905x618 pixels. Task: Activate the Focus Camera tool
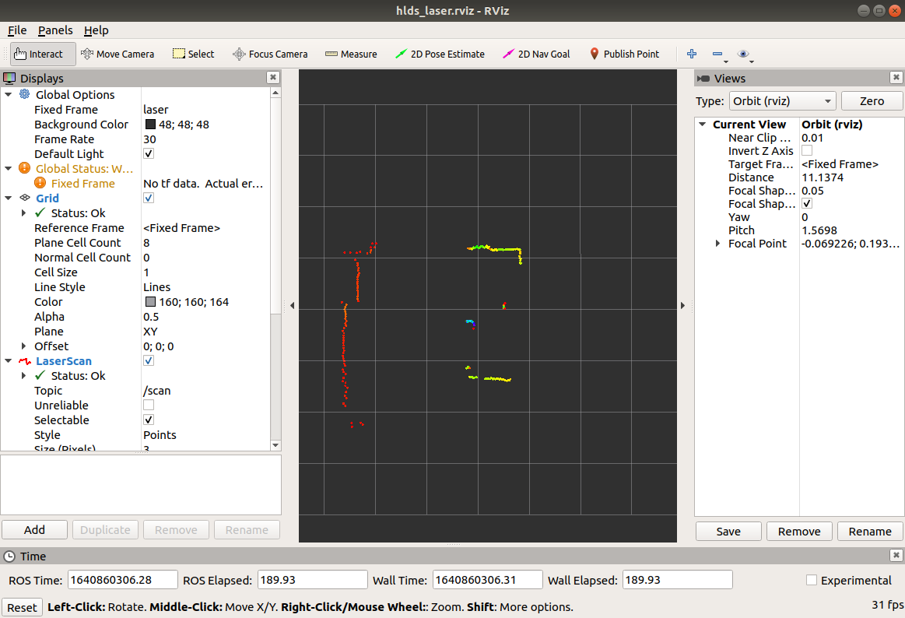270,54
